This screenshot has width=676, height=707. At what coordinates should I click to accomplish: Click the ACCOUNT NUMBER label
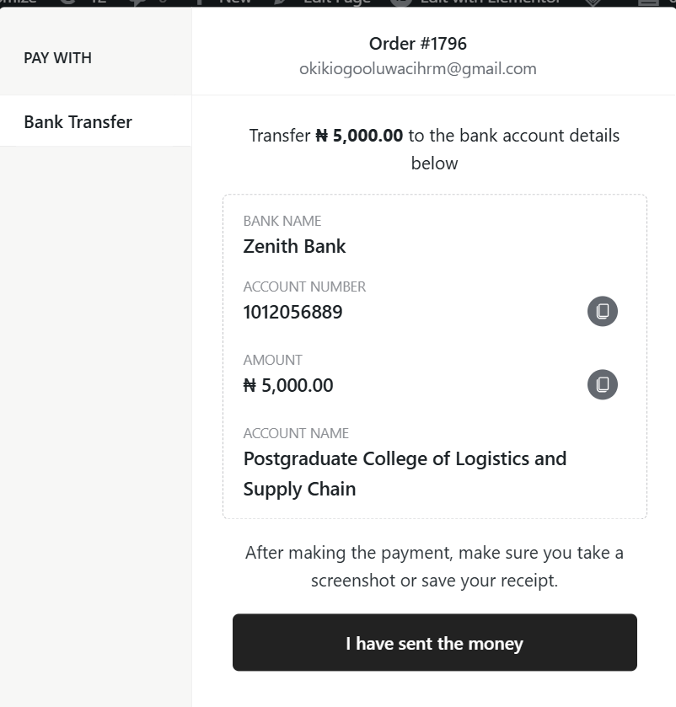(304, 287)
